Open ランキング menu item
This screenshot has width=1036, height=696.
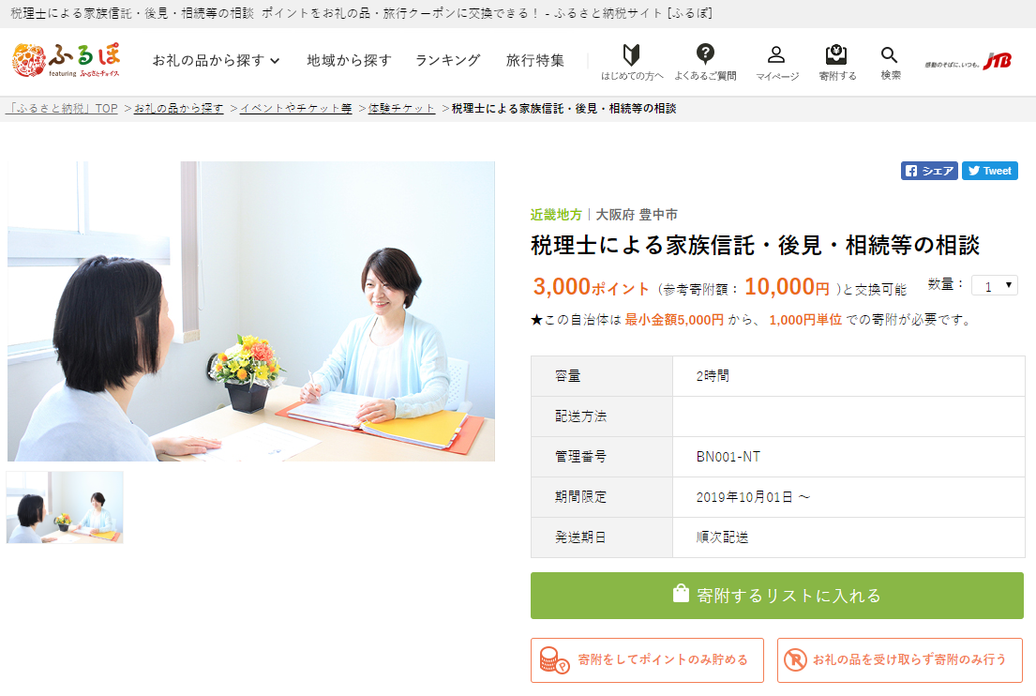coord(448,60)
